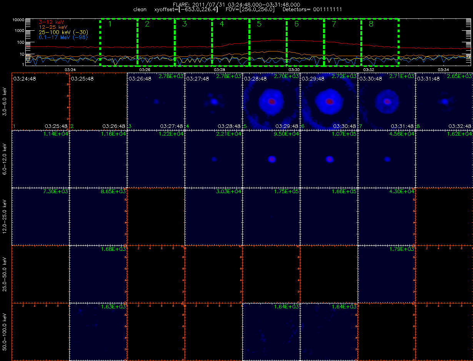Open the 50.0-100.0 keV image labeled 1.63E+03

[98, 331]
